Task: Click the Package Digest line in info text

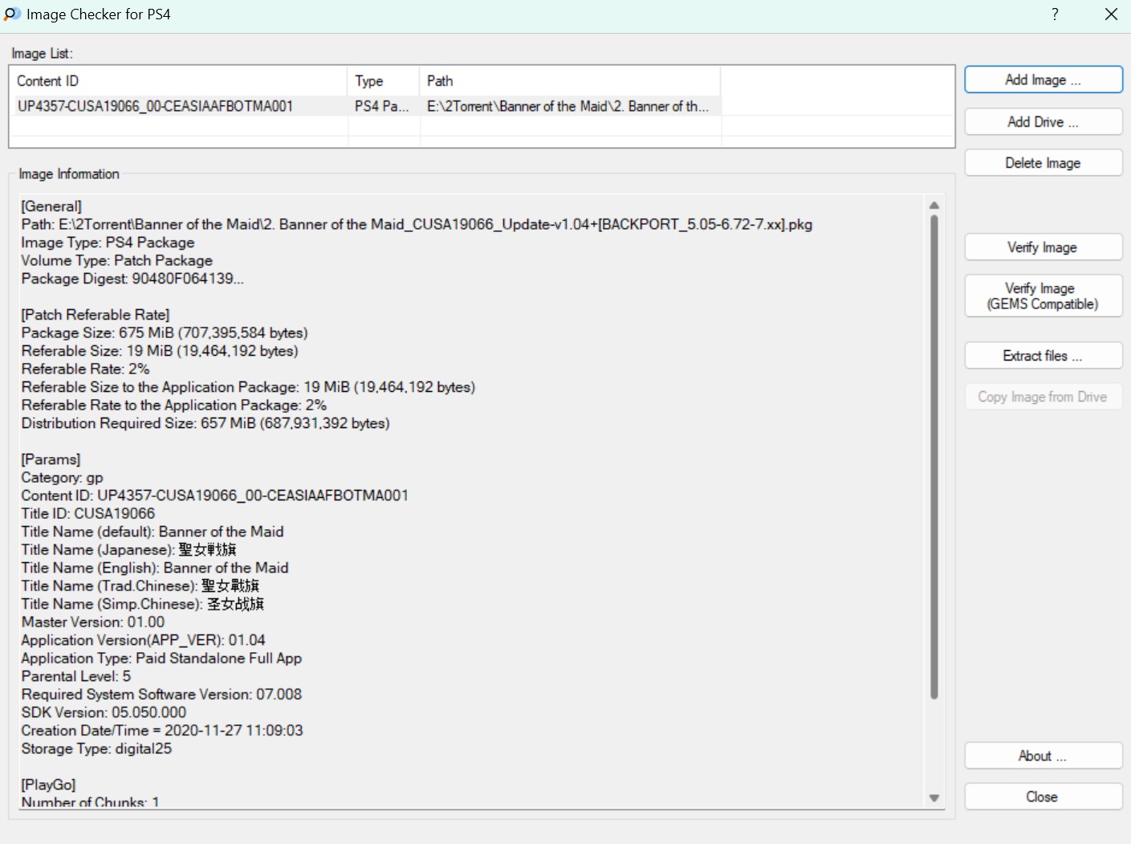Action: pyautogui.click(x=132, y=279)
